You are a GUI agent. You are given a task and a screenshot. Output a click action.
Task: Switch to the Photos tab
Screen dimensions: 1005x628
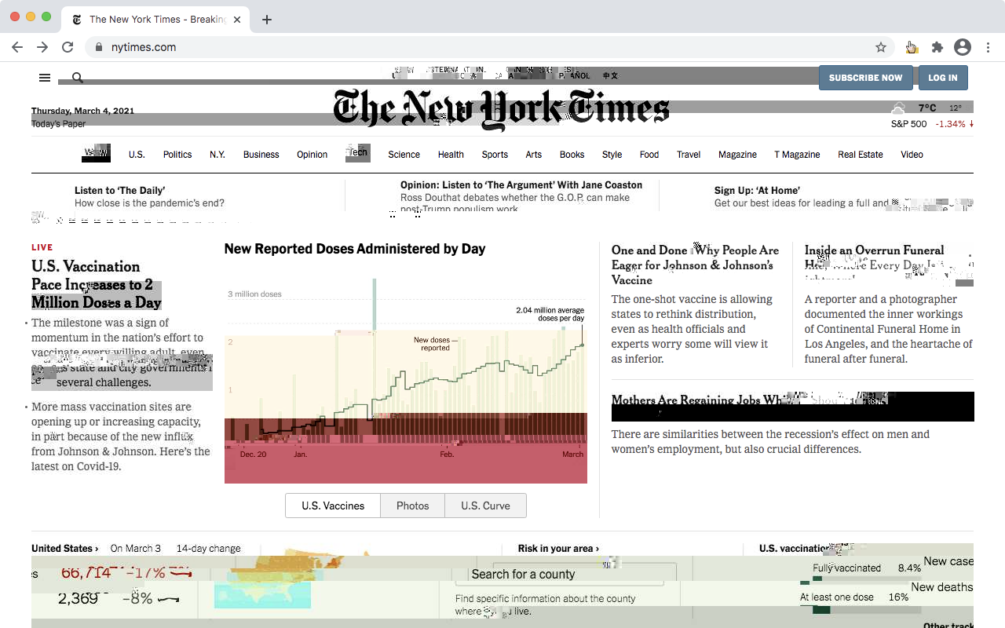point(413,506)
